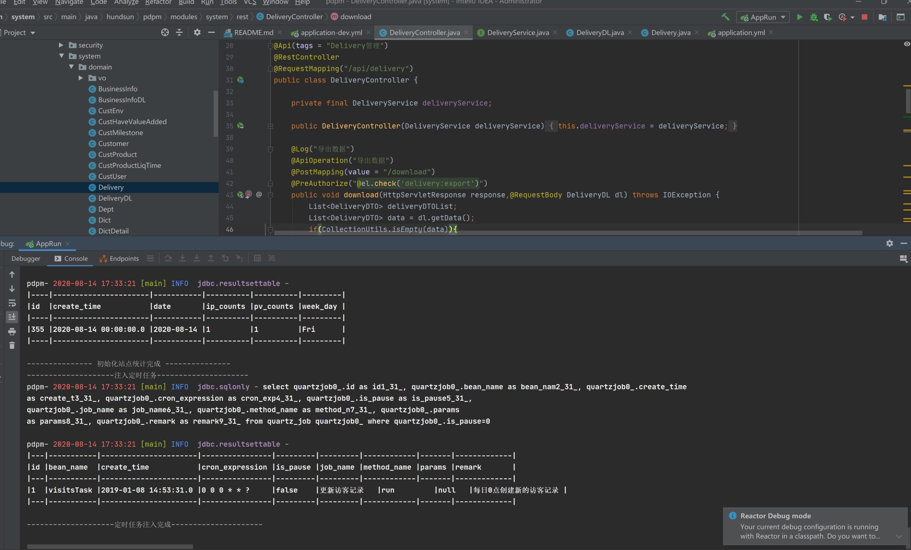Build the project with the hammer icon
The height and width of the screenshot is (550, 911).
point(725,17)
